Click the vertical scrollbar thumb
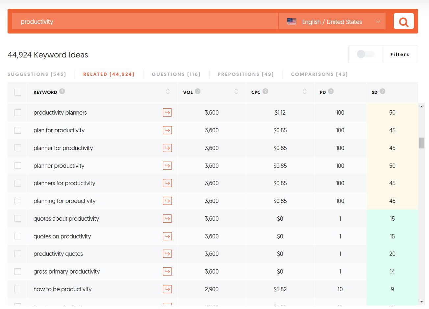Image resolution: width=429 pixels, height=309 pixels. 421,143
